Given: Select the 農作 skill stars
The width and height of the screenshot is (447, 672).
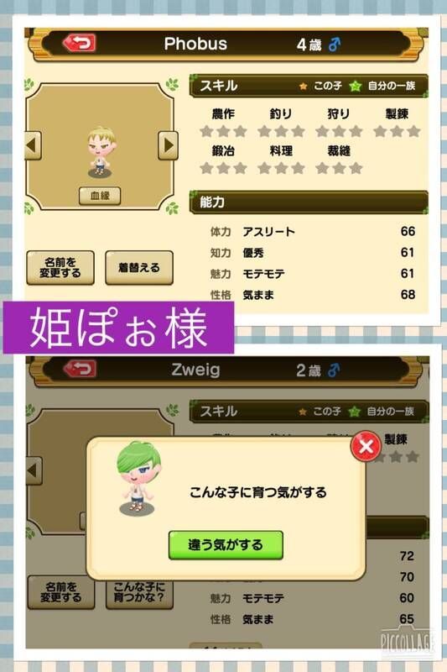Looking at the screenshot, I should 223,131.
